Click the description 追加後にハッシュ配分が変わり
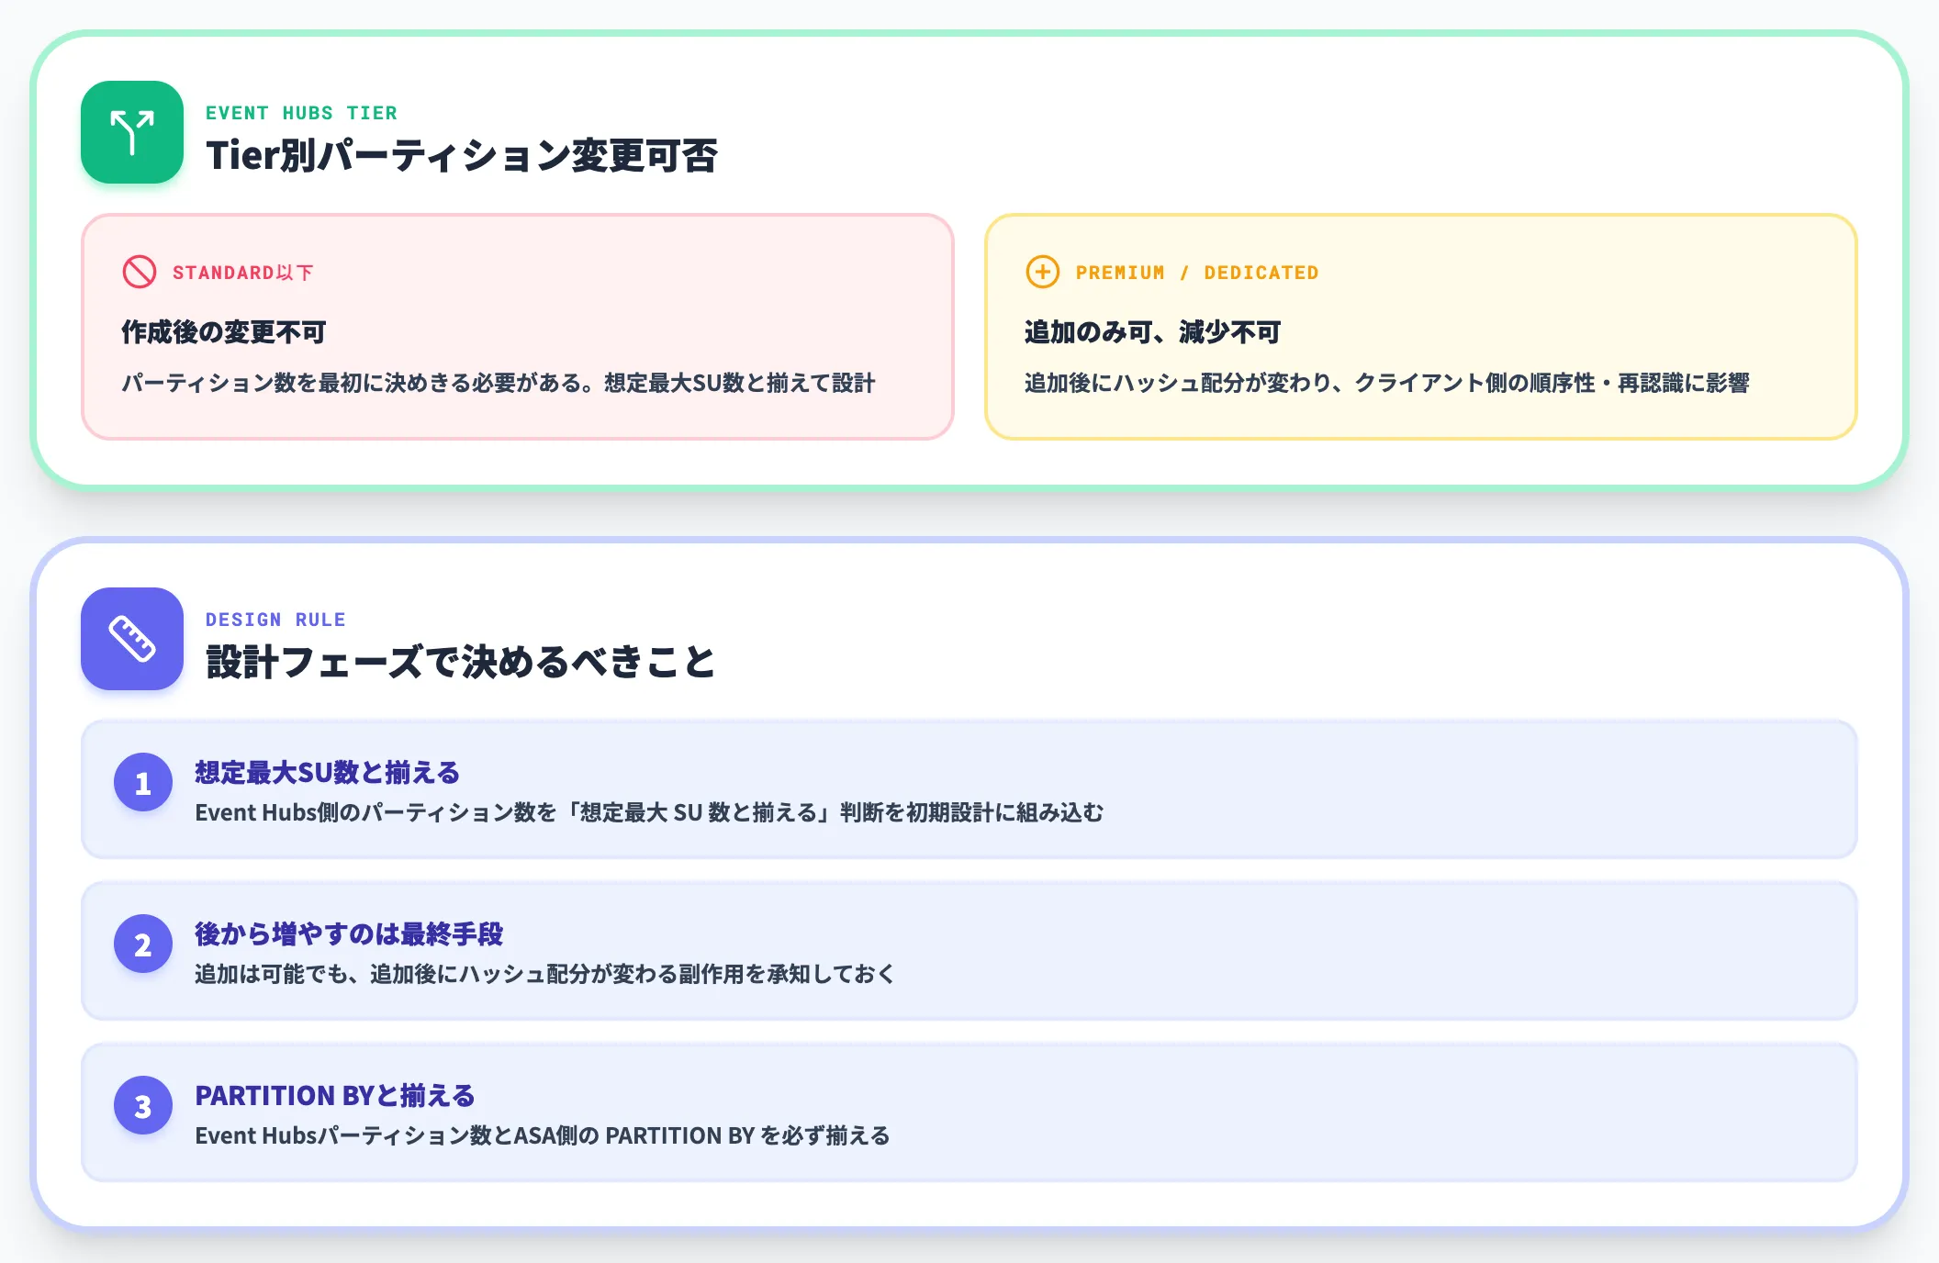Screen dimensions: 1939x1263 point(1387,383)
